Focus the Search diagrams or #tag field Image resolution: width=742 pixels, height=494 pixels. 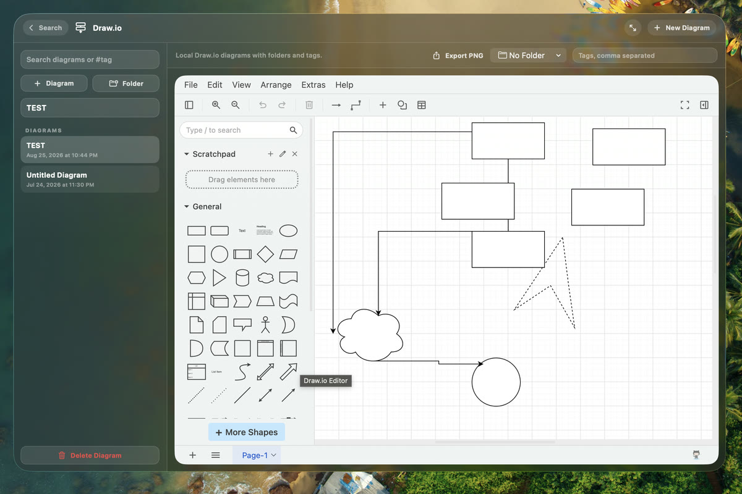point(90,59)
